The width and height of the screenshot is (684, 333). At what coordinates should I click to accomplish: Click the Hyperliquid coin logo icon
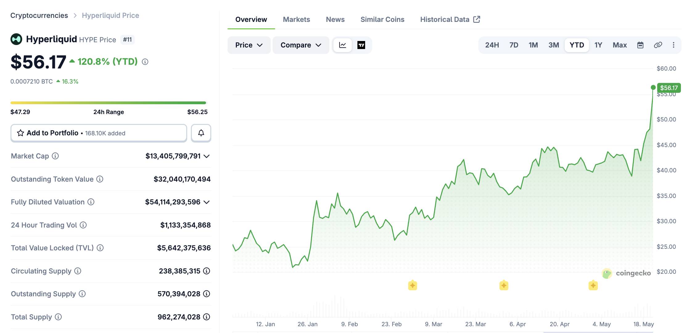(16, 39)
